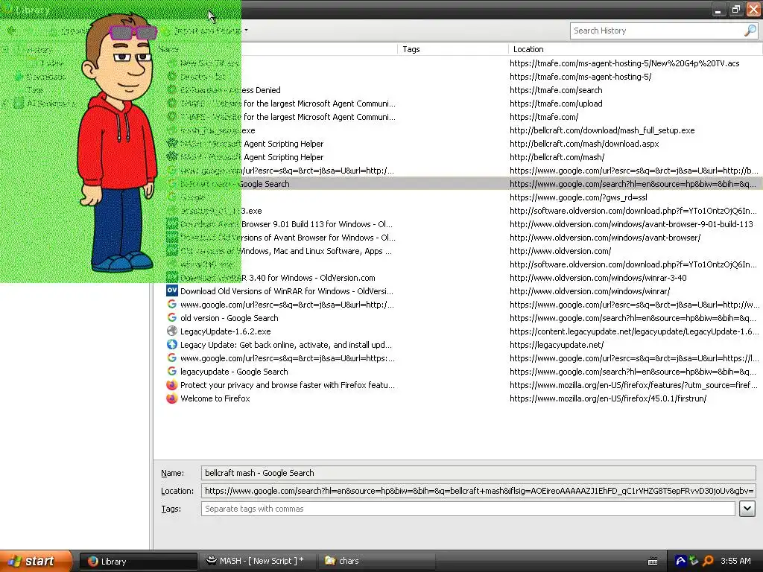Screen dimensions: 763x572
Task: Select location 'http://www.oldversion.com/windows/avant-browser-9-01-build-113'
Action: pyautogui.click(x=632, y=224)
